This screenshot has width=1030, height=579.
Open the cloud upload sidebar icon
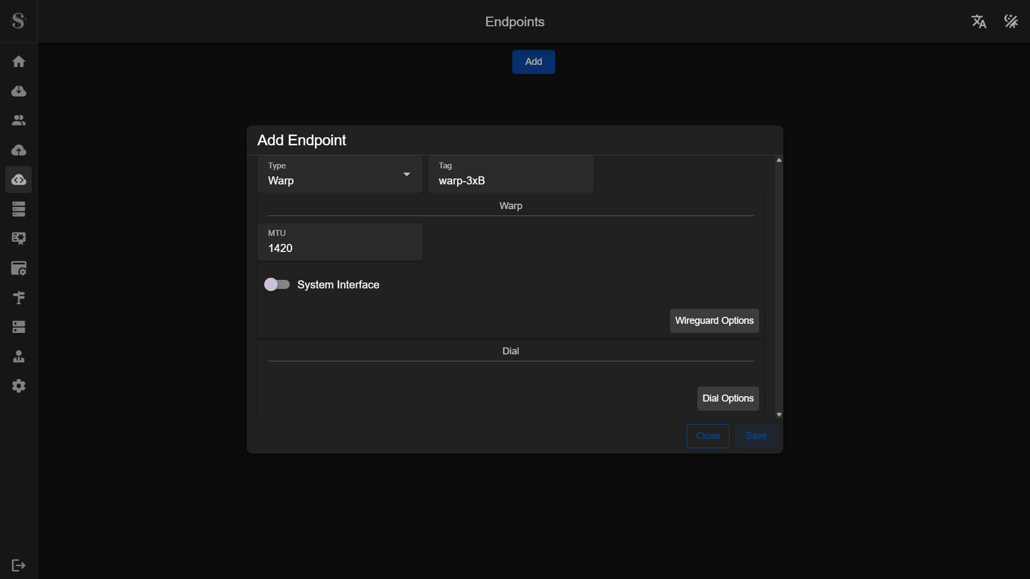pos(19,150)
